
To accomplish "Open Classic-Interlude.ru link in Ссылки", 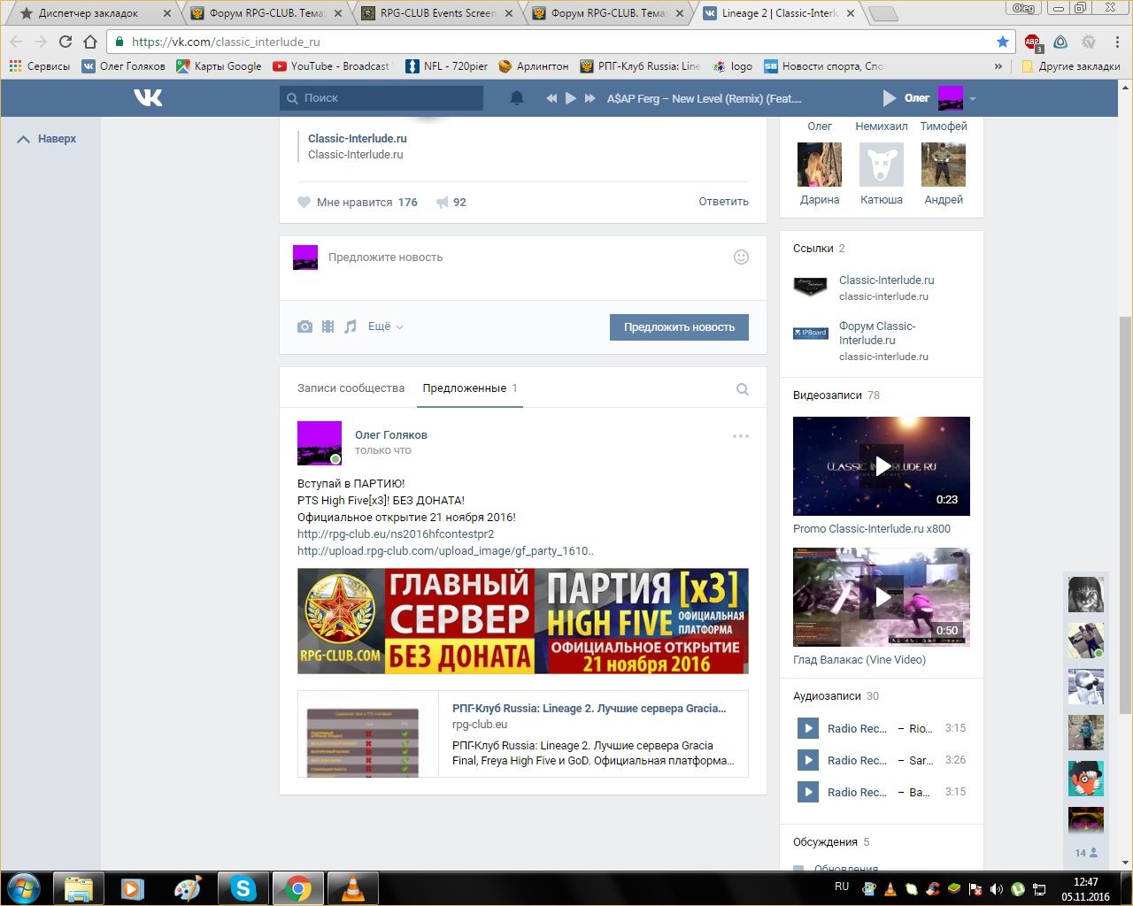I will pyautogui.click(x=886, y=280).
